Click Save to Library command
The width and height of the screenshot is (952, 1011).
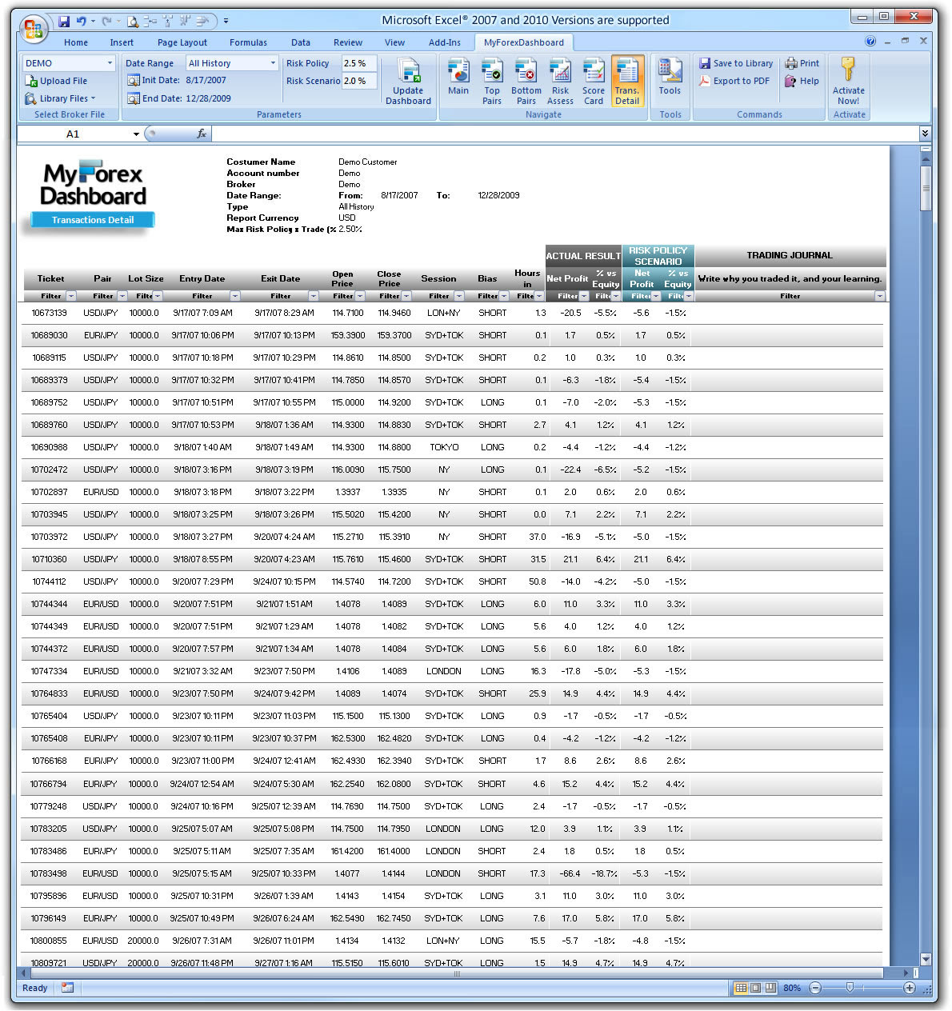pos(736,63)
